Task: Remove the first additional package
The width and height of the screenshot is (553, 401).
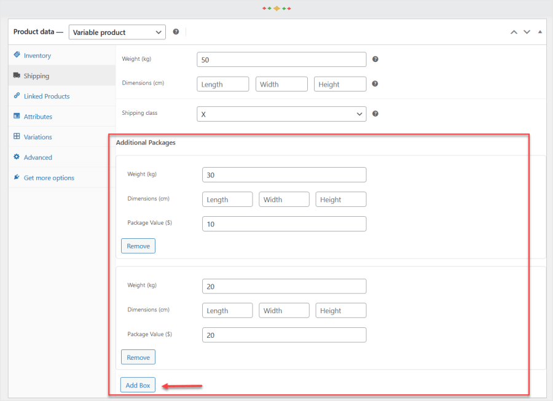Action: (138, 246)
